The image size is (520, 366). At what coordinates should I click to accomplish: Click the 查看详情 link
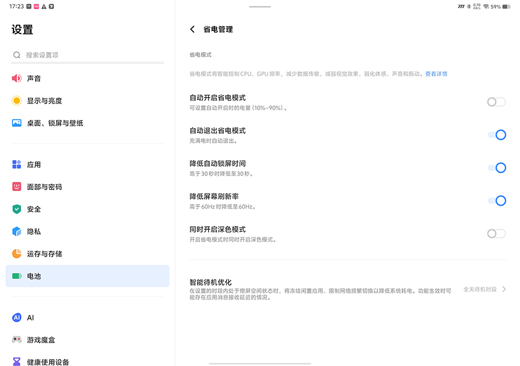click(x=436, y=74)
